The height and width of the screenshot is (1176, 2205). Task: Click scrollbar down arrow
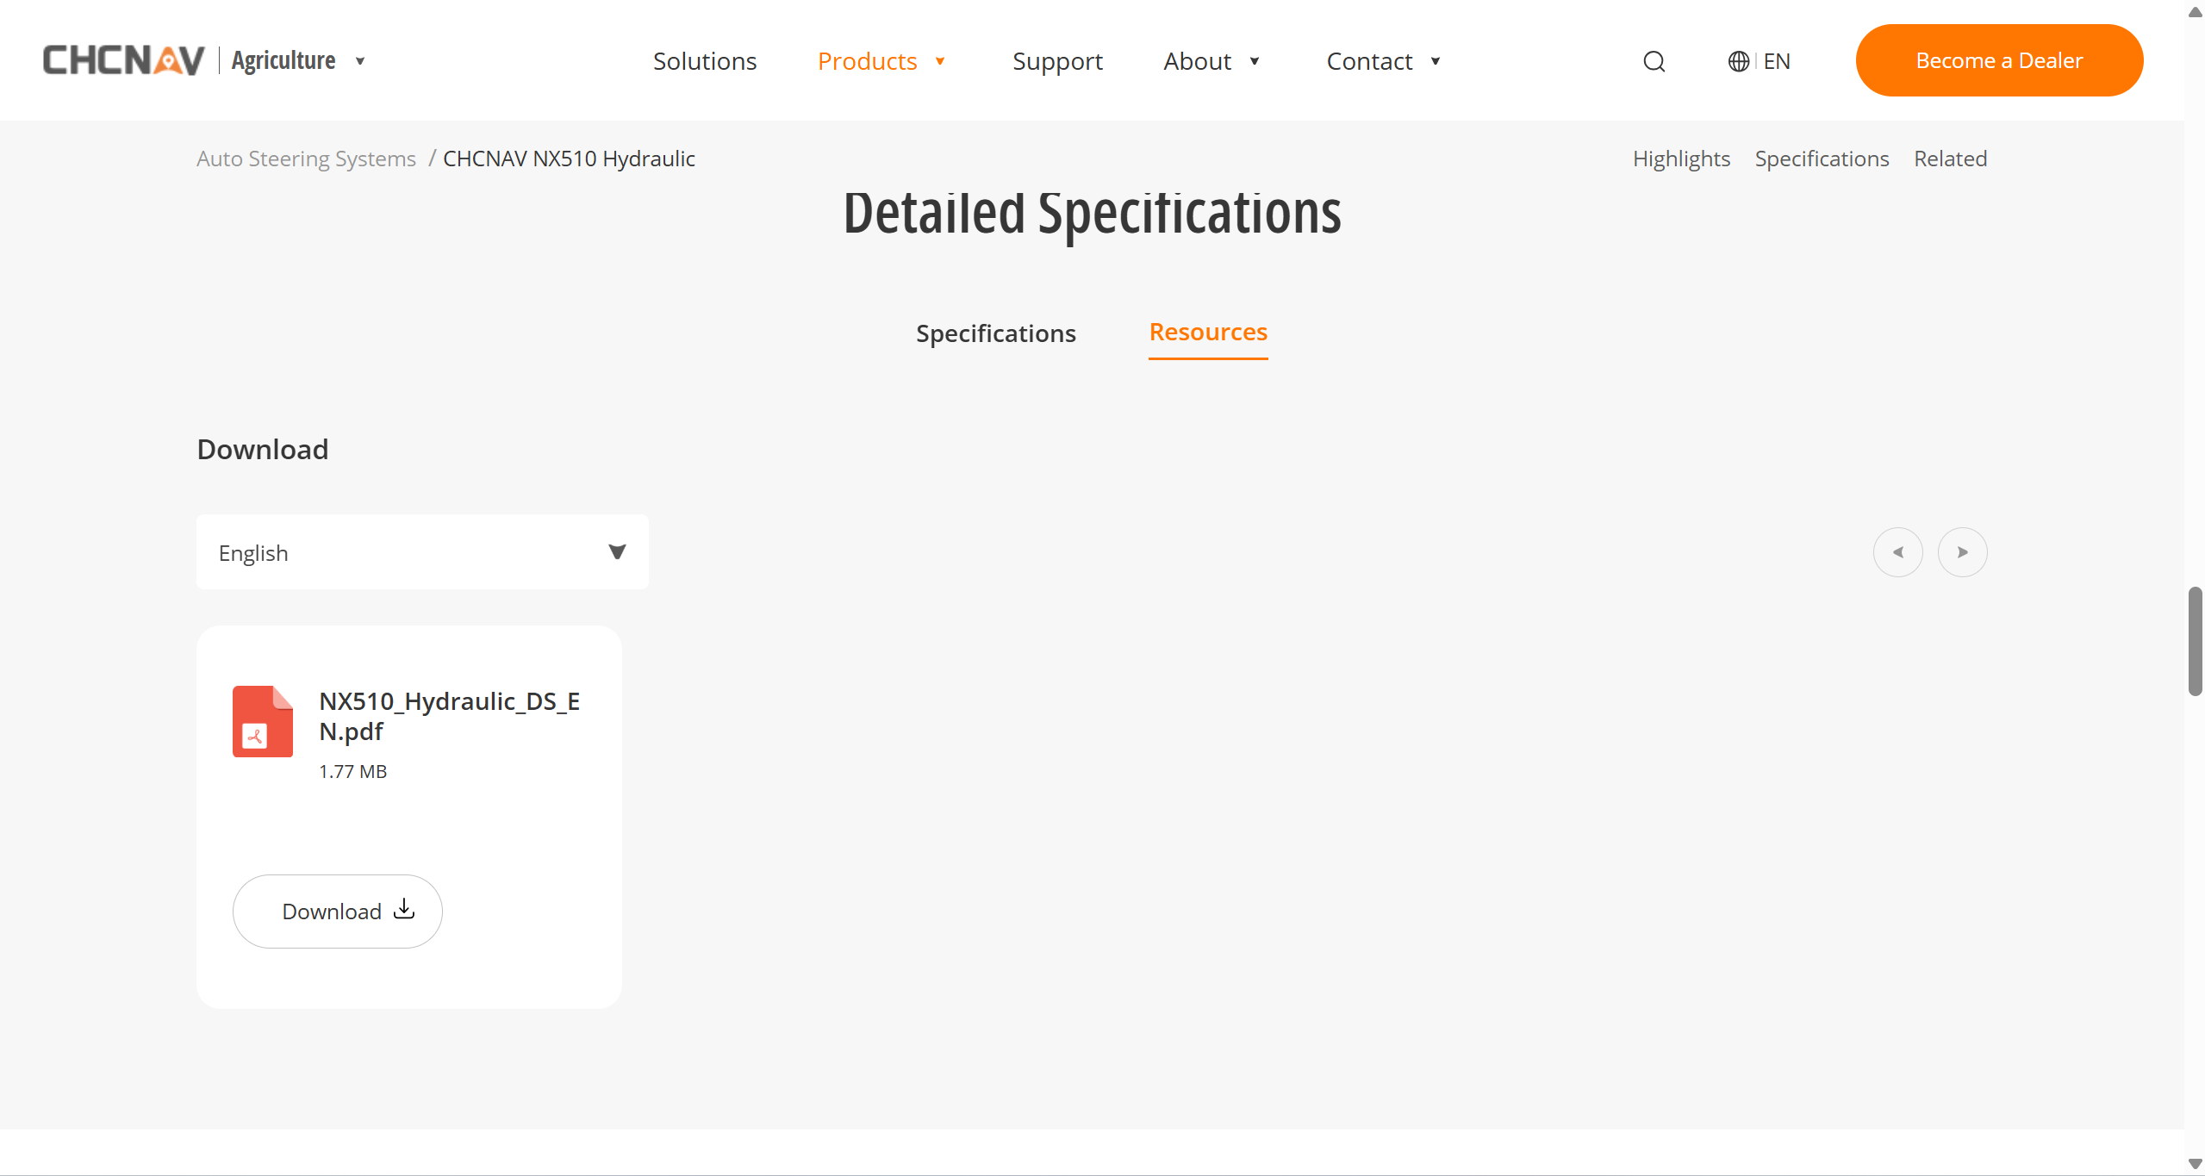[2196, 1164]
